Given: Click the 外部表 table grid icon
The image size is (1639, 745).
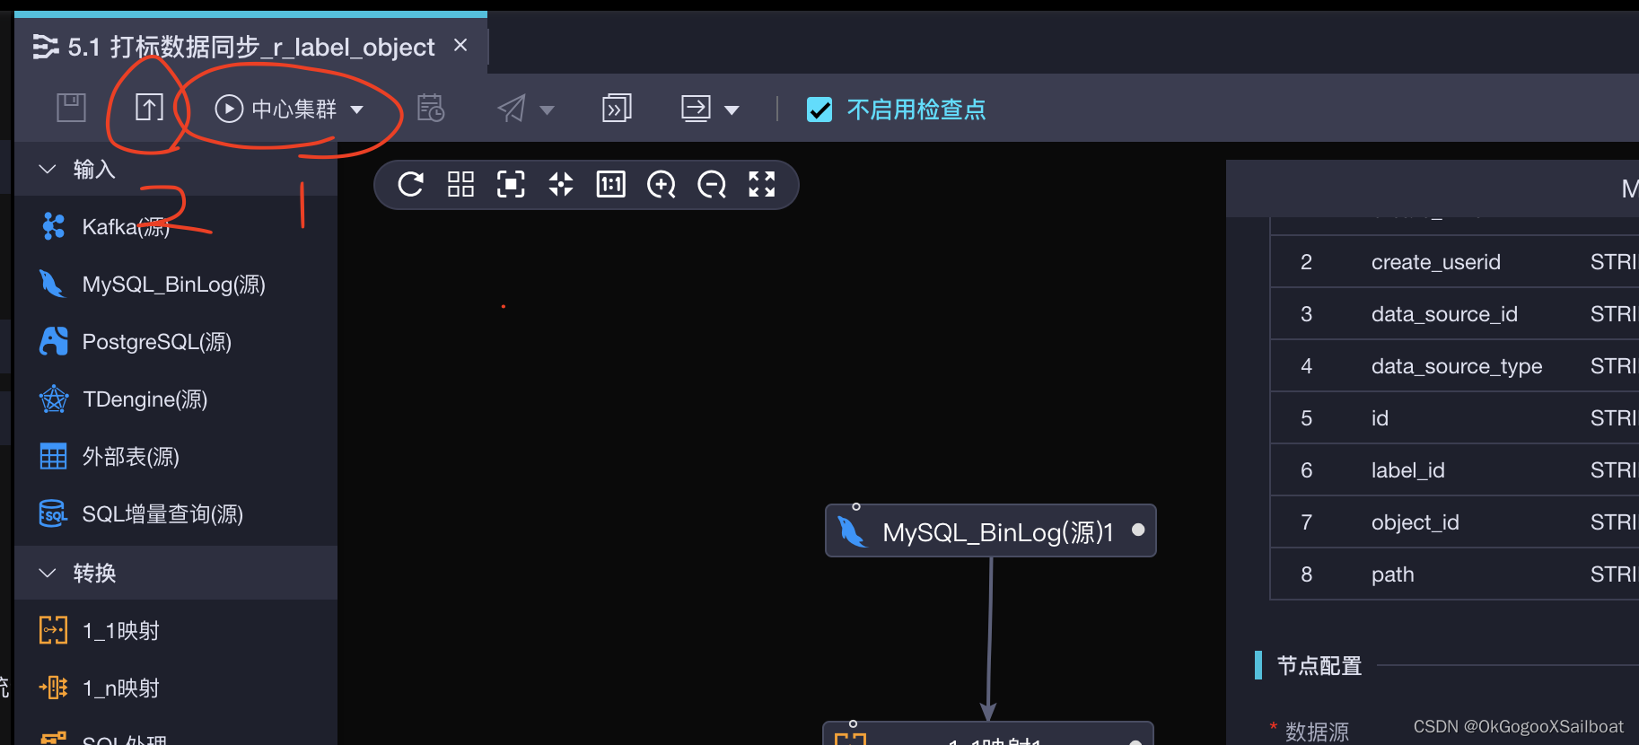Looking at the screenshot, I should click(x=54, y=456).
